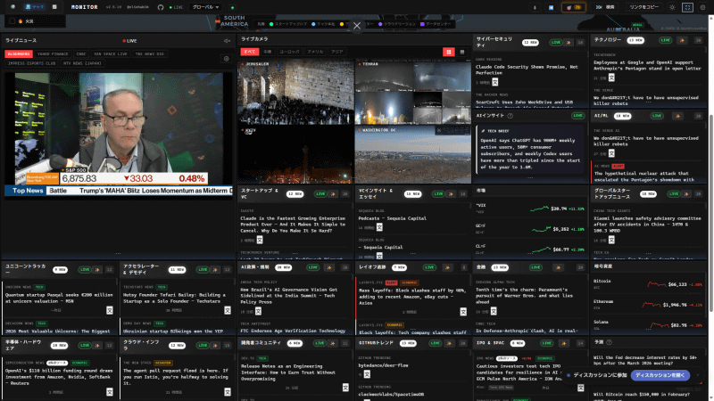The width and height of the screenshot is (714, 401).
Task: Open the settings gear in top-right
Action: 702,7
